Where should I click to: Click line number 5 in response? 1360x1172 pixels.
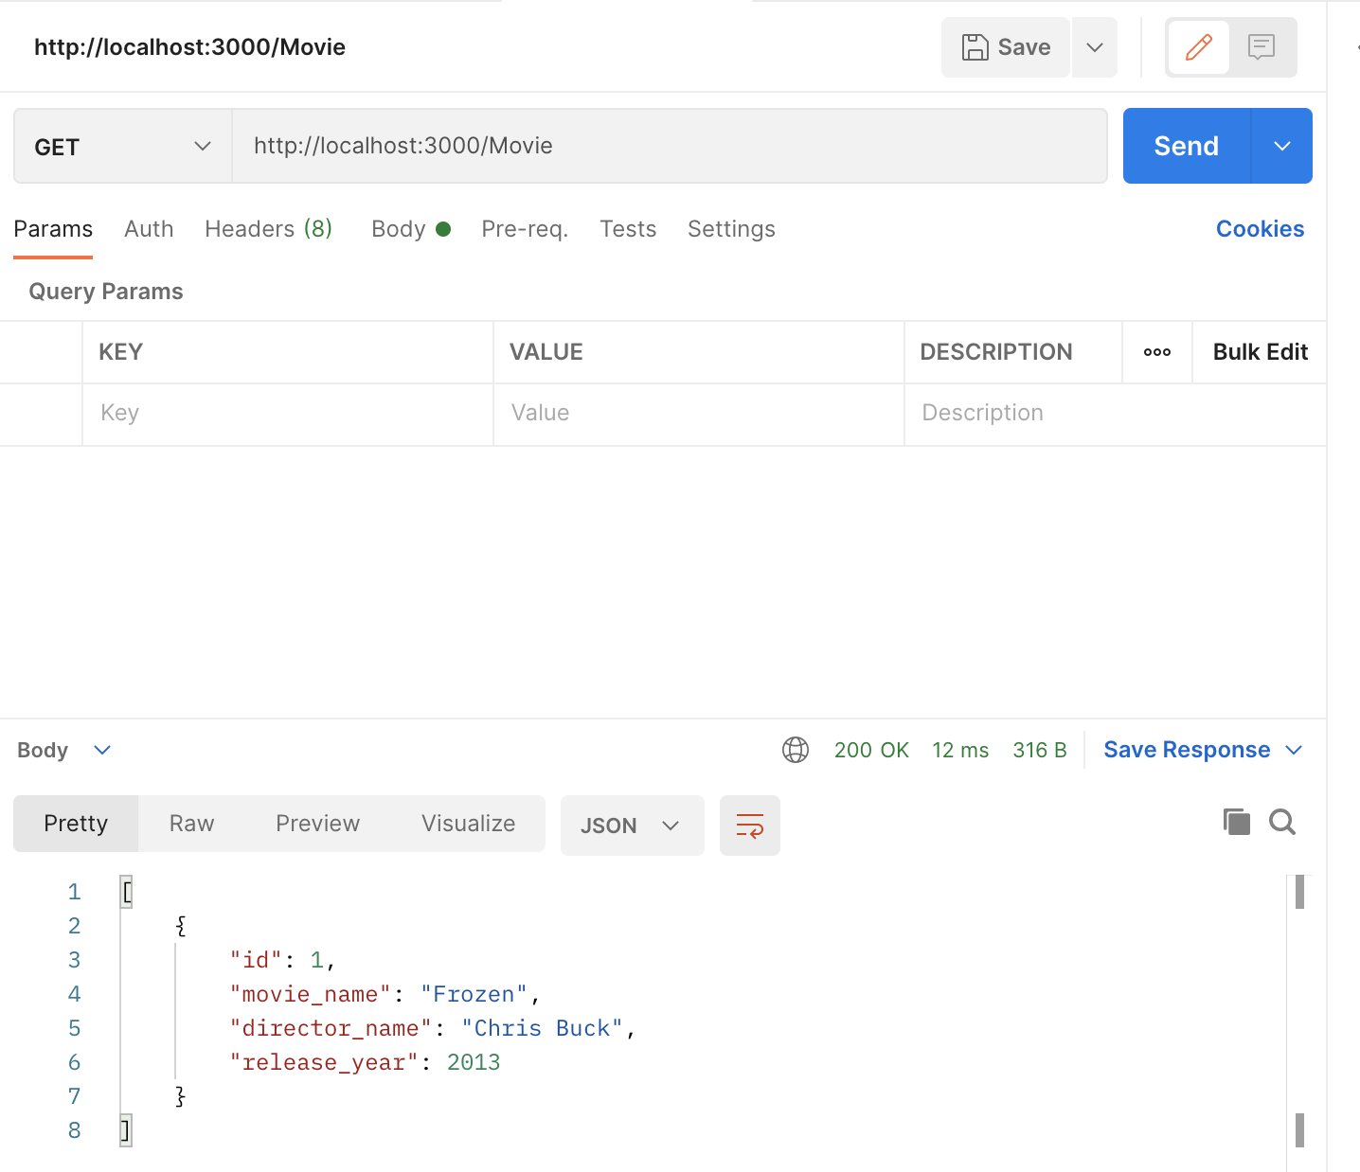[x=75, y=1028]
